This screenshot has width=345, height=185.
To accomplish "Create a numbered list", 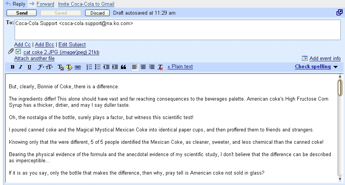I will (x=89, y=67).
